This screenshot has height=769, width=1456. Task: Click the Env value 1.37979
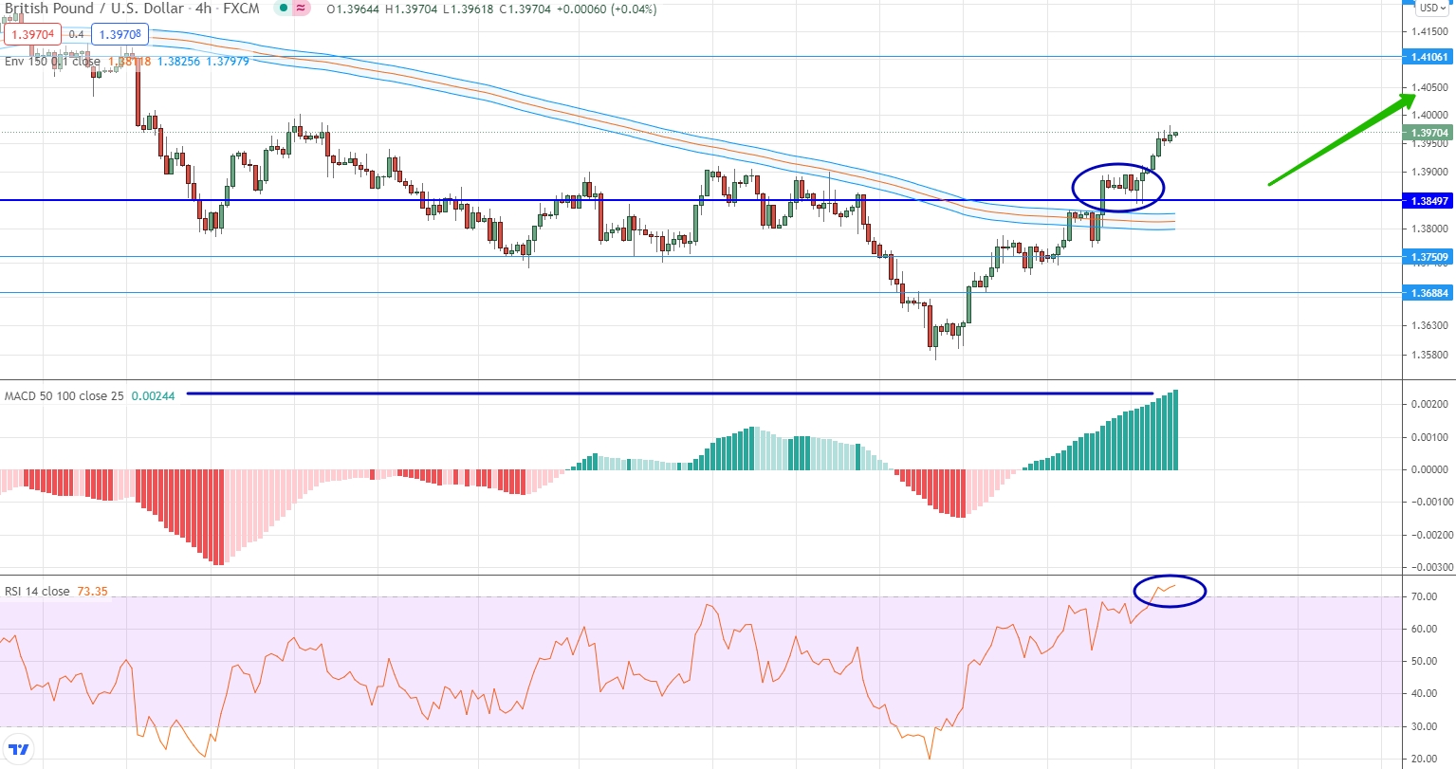click(x=228, y=62)
